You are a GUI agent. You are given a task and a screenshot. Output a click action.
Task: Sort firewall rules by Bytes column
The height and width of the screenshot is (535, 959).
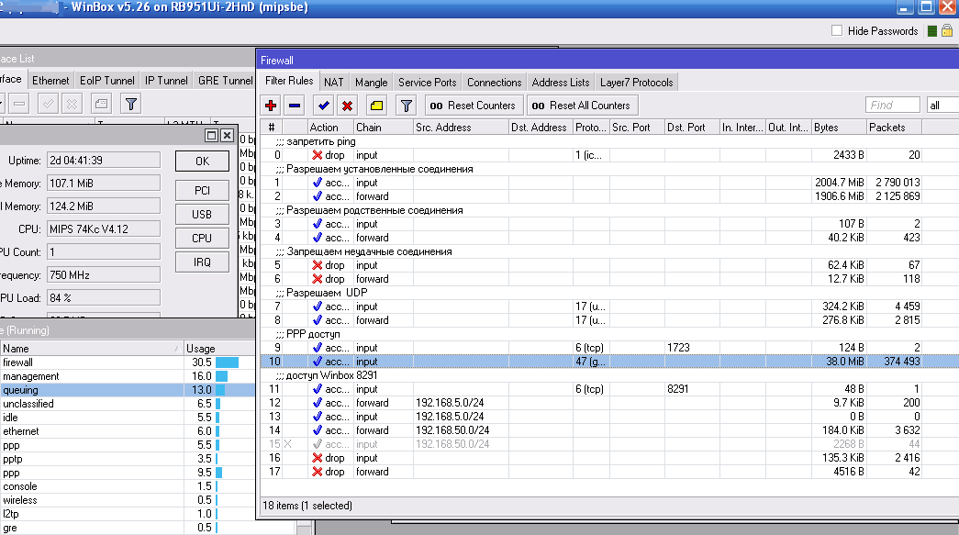click(x=839, y=128)
